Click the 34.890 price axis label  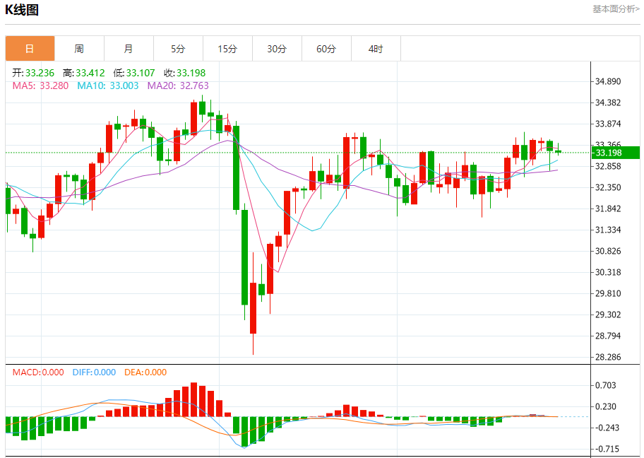[608, 81]
